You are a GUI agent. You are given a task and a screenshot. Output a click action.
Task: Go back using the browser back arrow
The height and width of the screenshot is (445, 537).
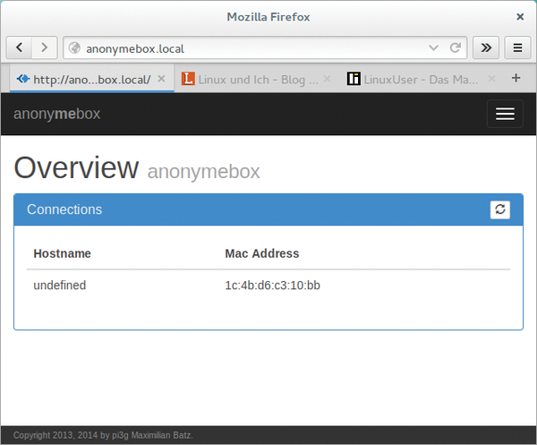[x=19, y=47]
